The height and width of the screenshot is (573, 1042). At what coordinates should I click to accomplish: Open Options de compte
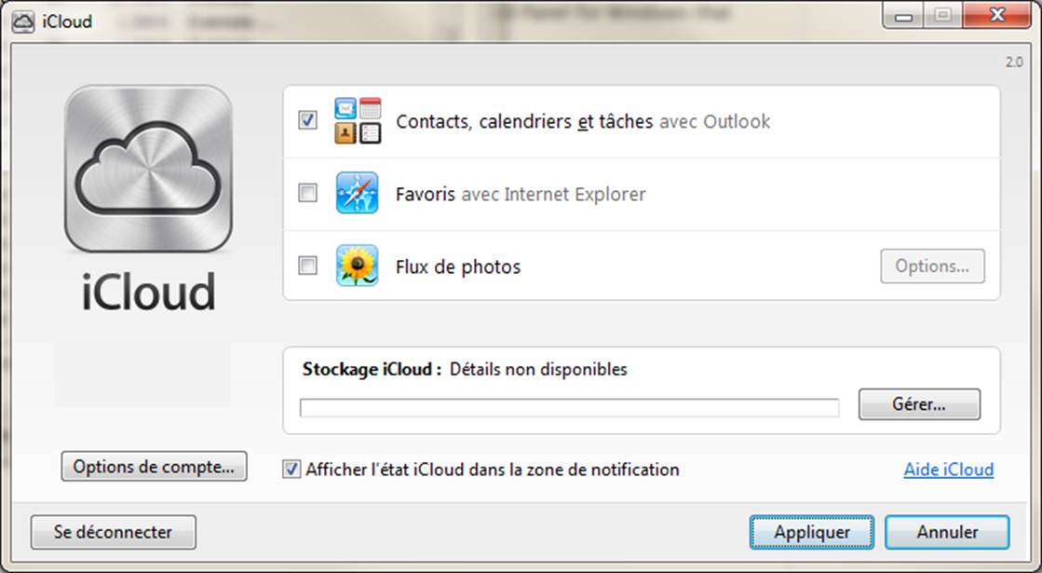tap(154, 467)
